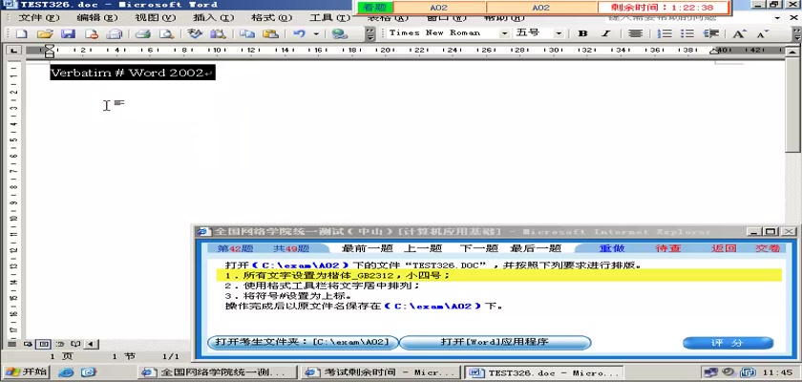Click the tab stop selector beside the ruler
The height and width of the screenshot is (382, 802).
tap(13, 50)
